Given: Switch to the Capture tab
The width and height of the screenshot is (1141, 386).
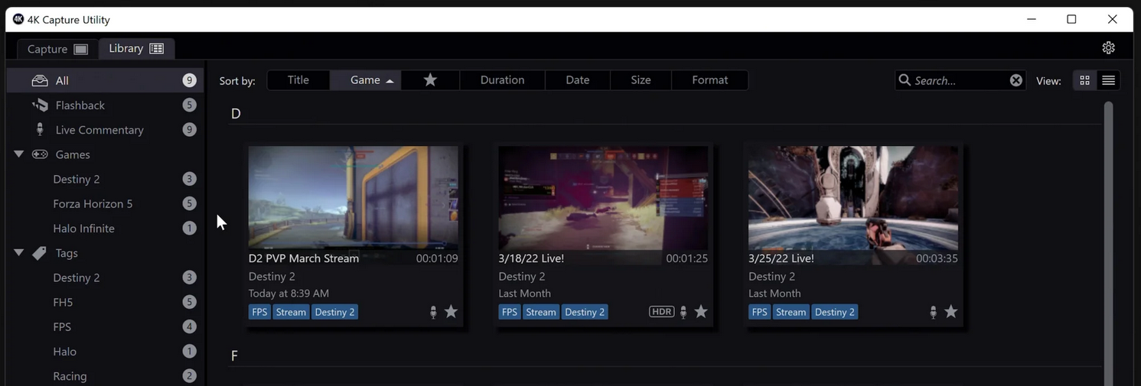Looking at the screenshot, I should pos(57,49).
